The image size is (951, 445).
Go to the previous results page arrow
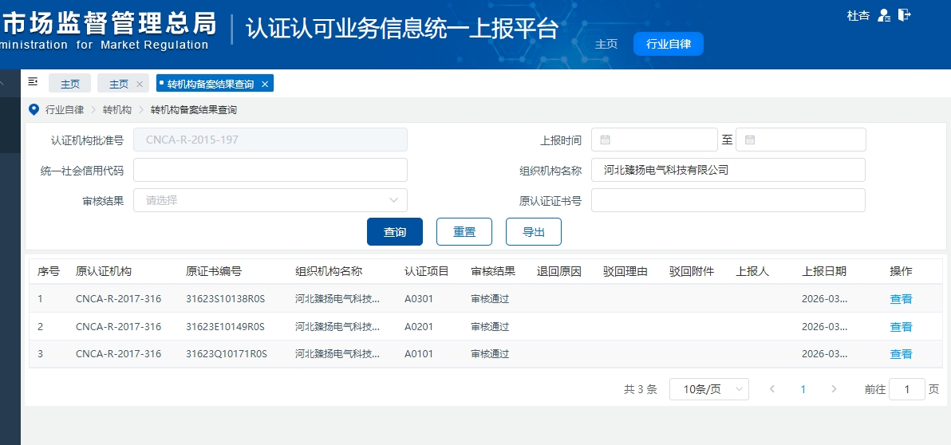[x=771, y=389]
